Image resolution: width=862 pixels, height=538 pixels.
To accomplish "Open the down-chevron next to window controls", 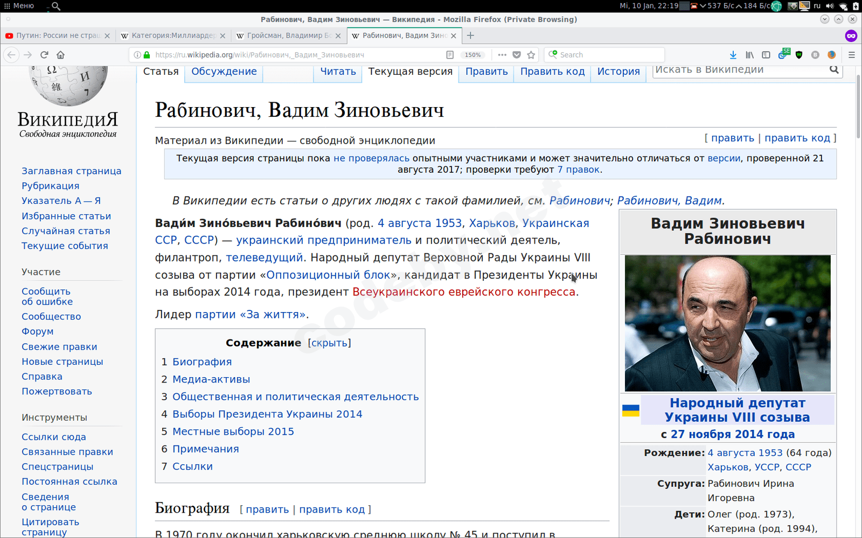I will (824, 19).
